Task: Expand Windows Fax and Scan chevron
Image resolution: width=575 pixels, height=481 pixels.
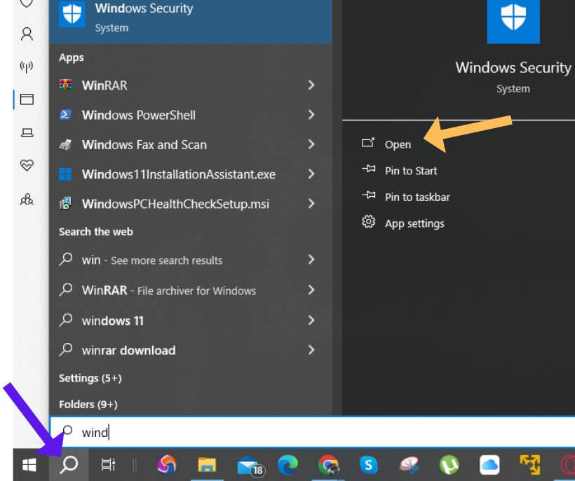Action: [311, 144]
